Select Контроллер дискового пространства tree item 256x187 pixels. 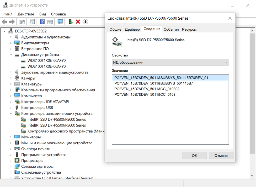66,131
